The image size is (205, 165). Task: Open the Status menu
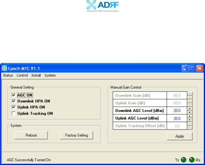[8, 75]
